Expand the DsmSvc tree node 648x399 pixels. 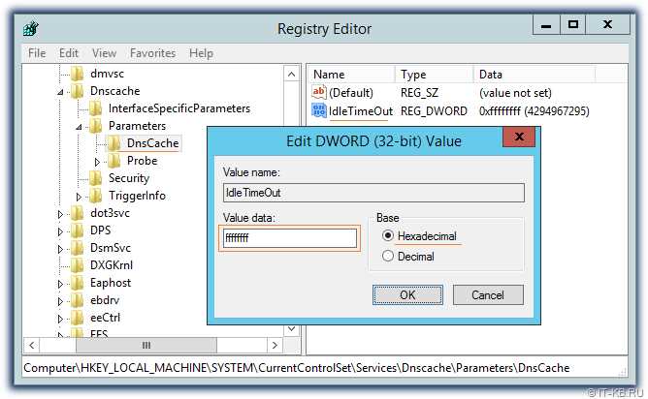click(x=60, y=249)
